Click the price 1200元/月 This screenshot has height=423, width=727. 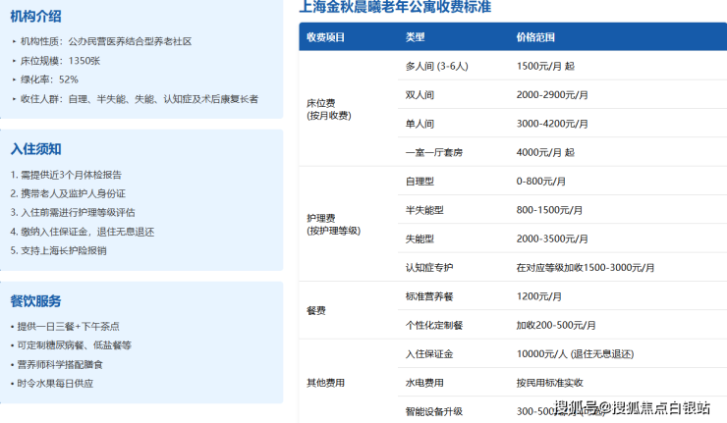(539, 296)
